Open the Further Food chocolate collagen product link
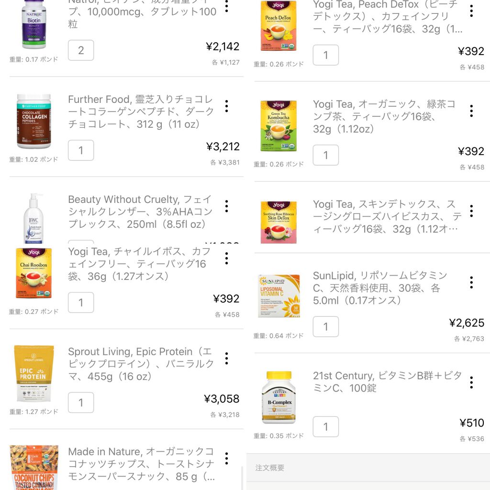This screenshot has width=490, height=490. point(141,112)
